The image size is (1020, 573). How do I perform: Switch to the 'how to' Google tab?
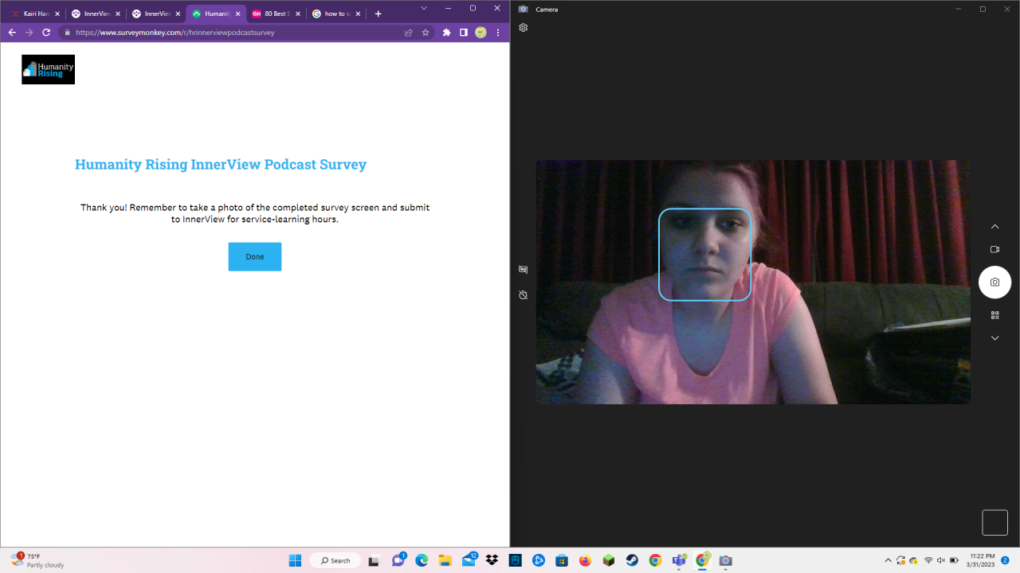pyautogui.click(x=337, y=14)
